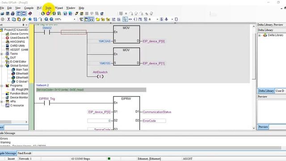Click the Network 2 comment bar
This screenshot has height=161, width=286.
91,90
